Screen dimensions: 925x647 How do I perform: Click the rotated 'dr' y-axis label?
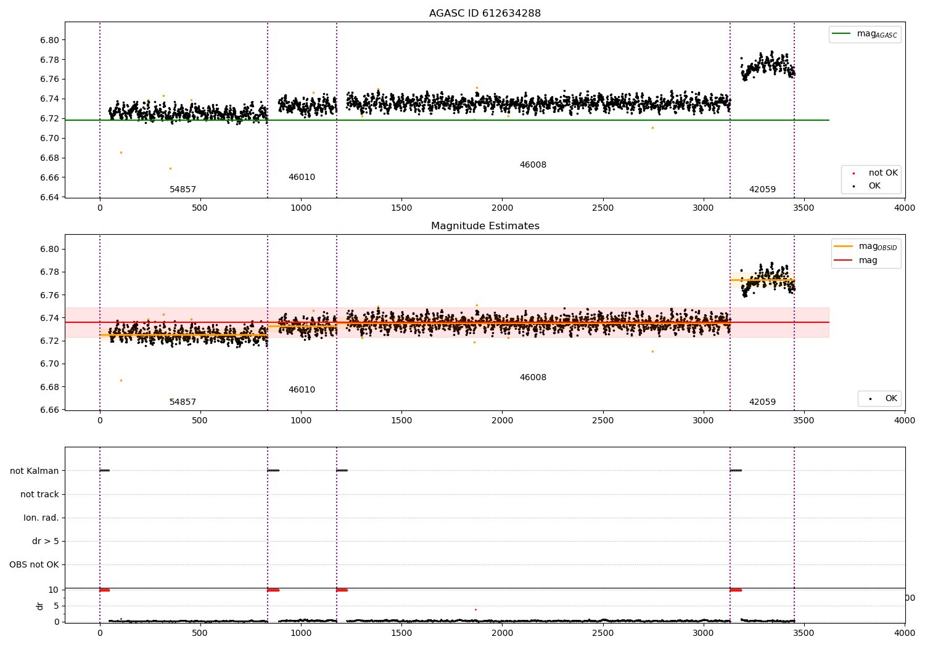pos(40,606)
